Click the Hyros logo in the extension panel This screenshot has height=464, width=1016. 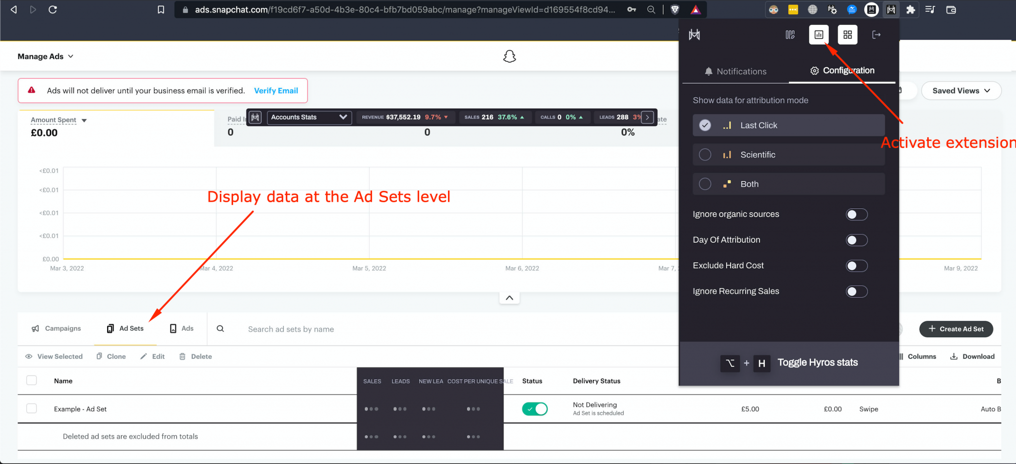coord(695,35)
